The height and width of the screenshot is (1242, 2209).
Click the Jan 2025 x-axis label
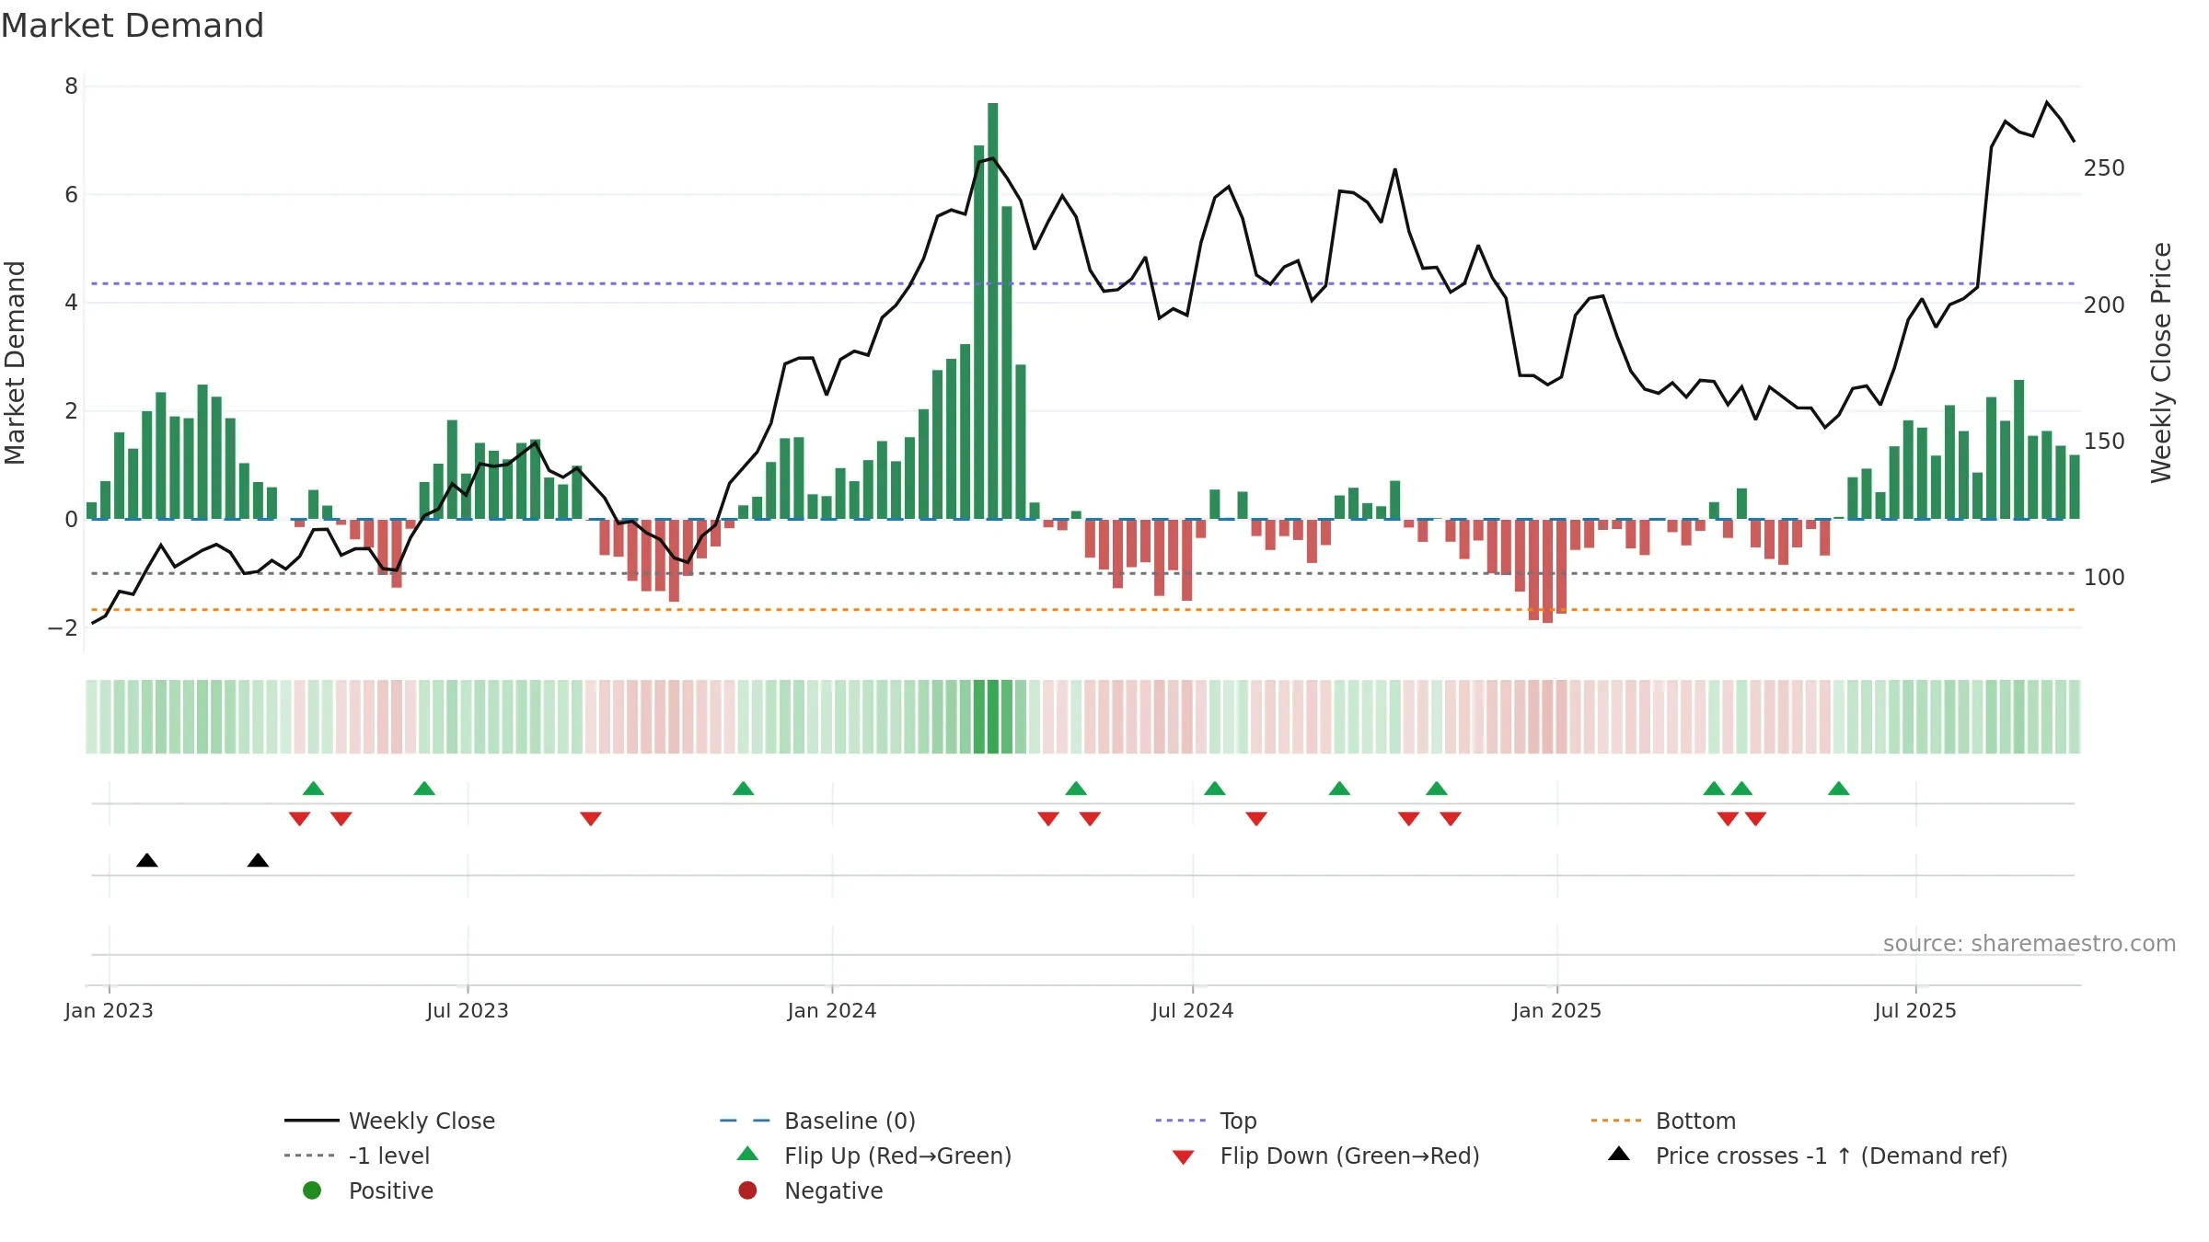pos(1557,1010)
